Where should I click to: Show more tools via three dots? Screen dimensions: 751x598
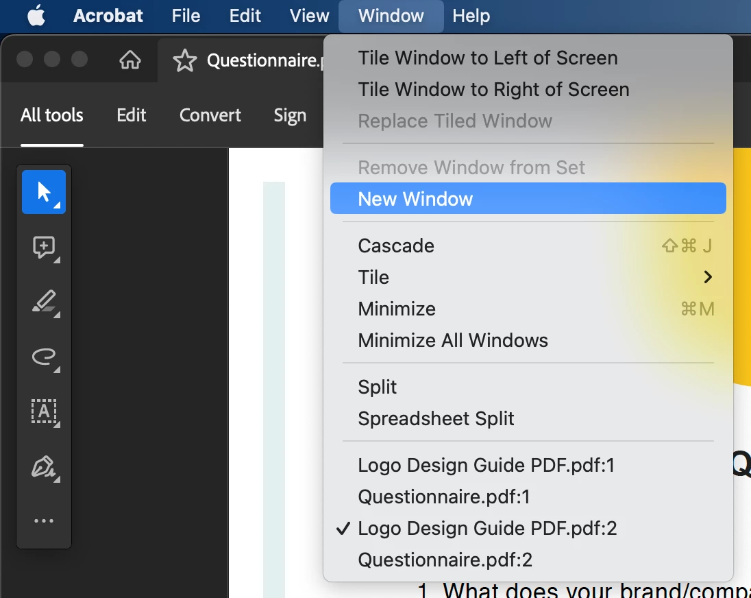tap(44, 521)
